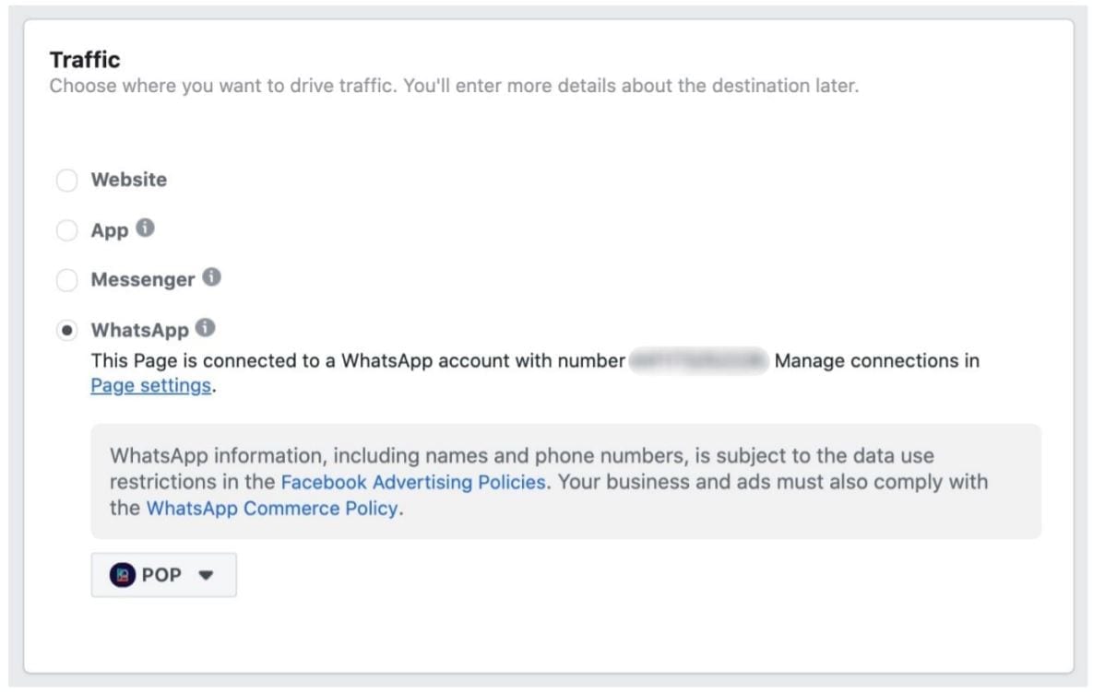Click the POP page avatar icon
Image resolution: width=1093 pixels, height=692 pixels.
[x=122, y=575]
